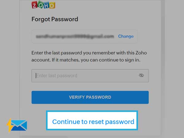The image size is (184, 138).
Task: Click the VERIFY PASSWORD button
Action: pyautogui.click(x=90, y=97)
